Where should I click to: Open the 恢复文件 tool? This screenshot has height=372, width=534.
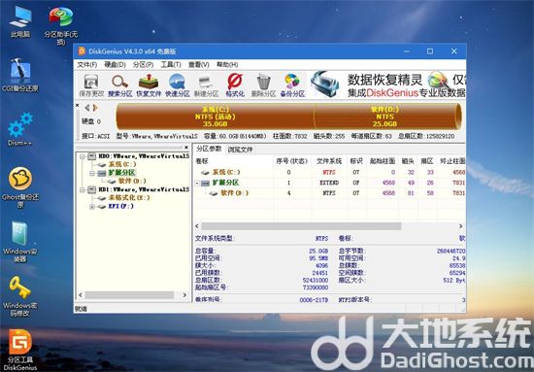149,85
